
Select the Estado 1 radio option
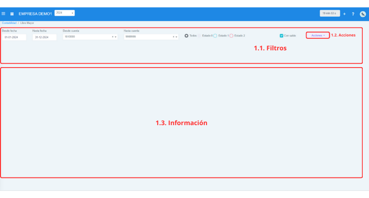(x=215, y=35)
